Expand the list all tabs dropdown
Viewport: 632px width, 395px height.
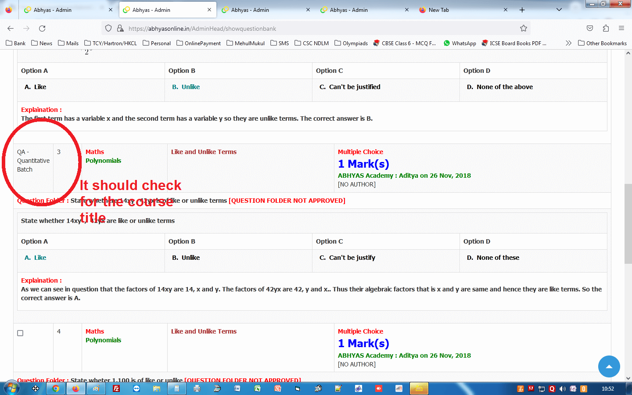[x=559, y=10]
